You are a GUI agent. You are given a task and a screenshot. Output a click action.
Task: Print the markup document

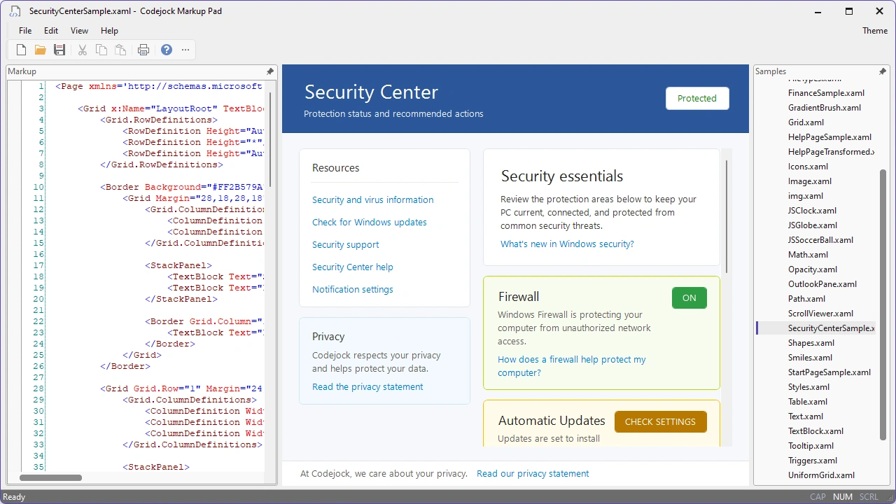[143, 50]
